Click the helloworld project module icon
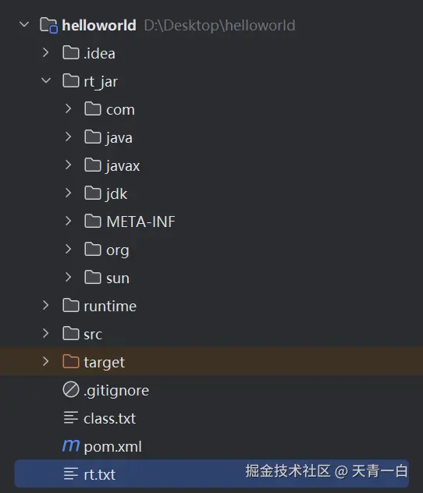Image resolution: width=423 pixels, height=493 pixels. pos(48,25)
